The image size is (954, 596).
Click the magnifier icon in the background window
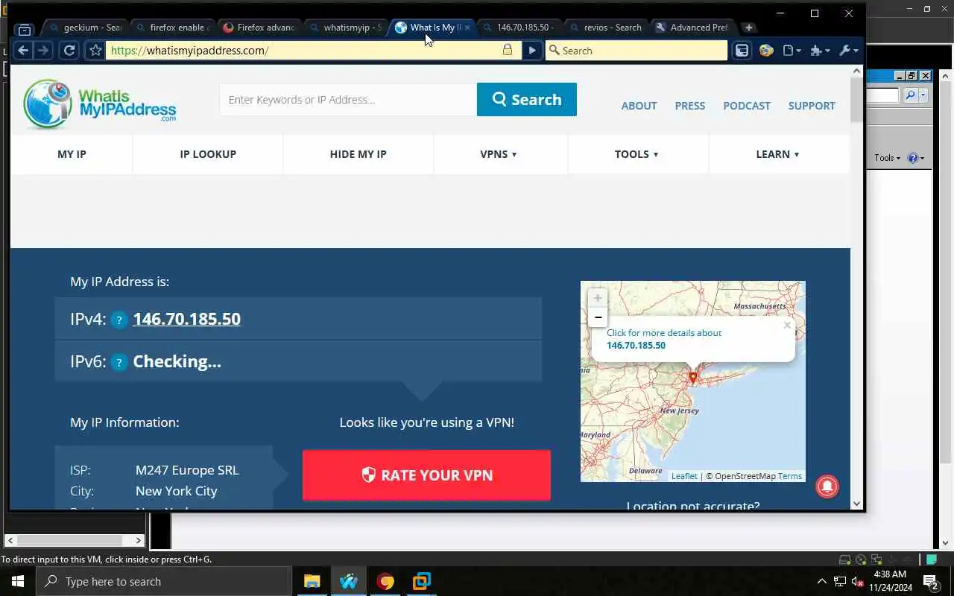pyautogui.click(x=910, y=95)
